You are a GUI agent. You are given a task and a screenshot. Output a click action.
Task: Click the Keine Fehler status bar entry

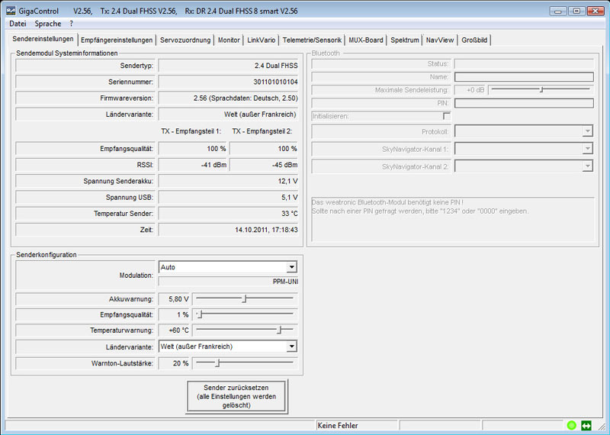click(x=338, y=426)
